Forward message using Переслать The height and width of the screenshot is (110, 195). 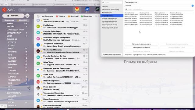pyautogui.click(x=48, y=16)
